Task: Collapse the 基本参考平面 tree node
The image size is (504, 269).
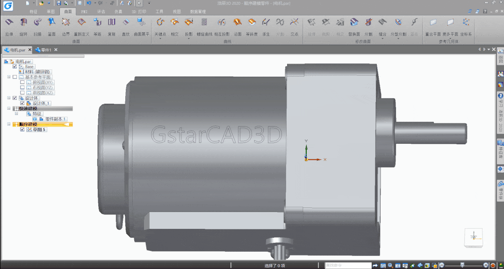Action: pos(9,77)
